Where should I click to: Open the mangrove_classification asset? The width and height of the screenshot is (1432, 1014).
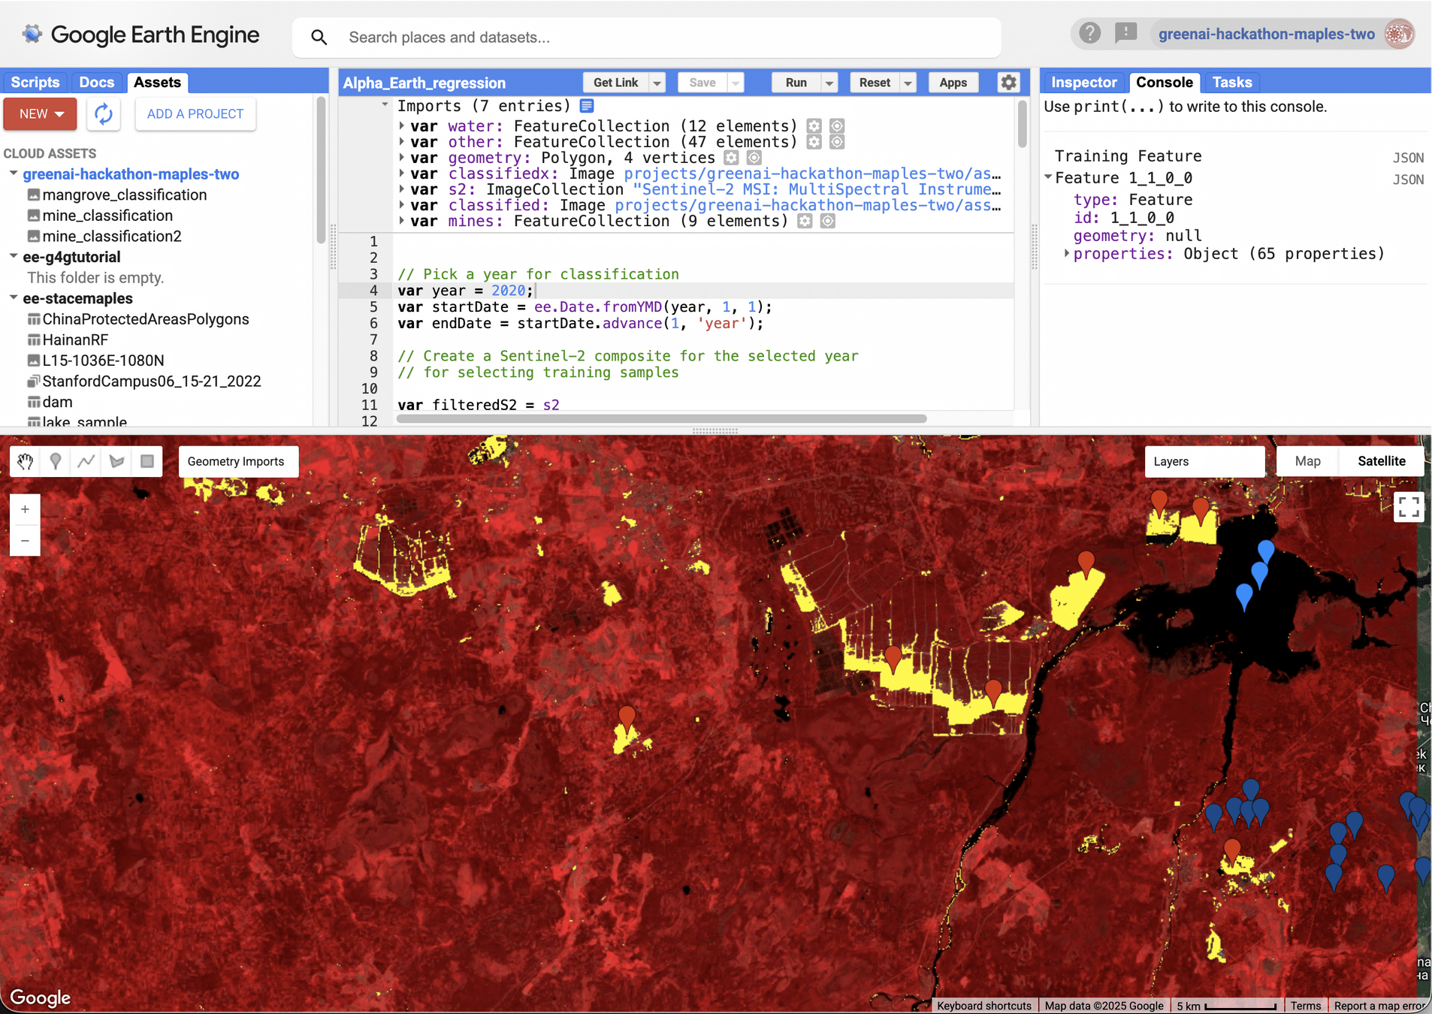124,195
